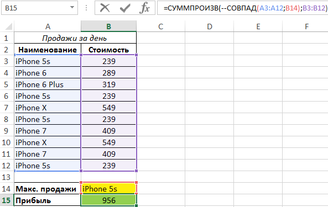Click the value 409 in row 9
This screenshot has height=207, width=328.
point(109,131)
